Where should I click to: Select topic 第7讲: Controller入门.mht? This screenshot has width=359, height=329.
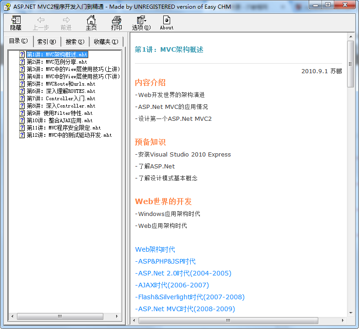click(x=61, y=98)
